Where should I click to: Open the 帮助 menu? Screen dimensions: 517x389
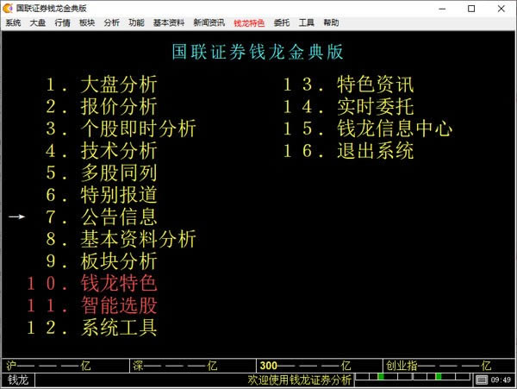click(x=331, y=22)
